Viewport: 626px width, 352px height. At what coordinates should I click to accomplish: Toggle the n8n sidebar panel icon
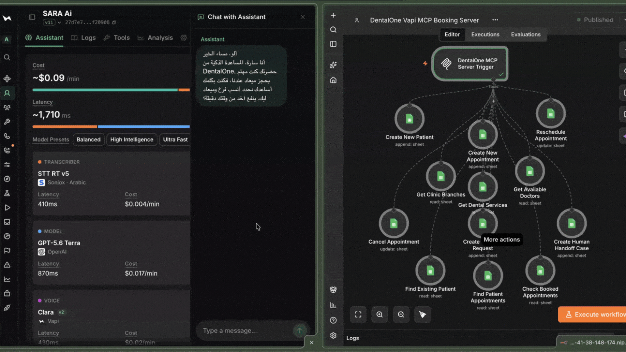[x=333, y=44]
